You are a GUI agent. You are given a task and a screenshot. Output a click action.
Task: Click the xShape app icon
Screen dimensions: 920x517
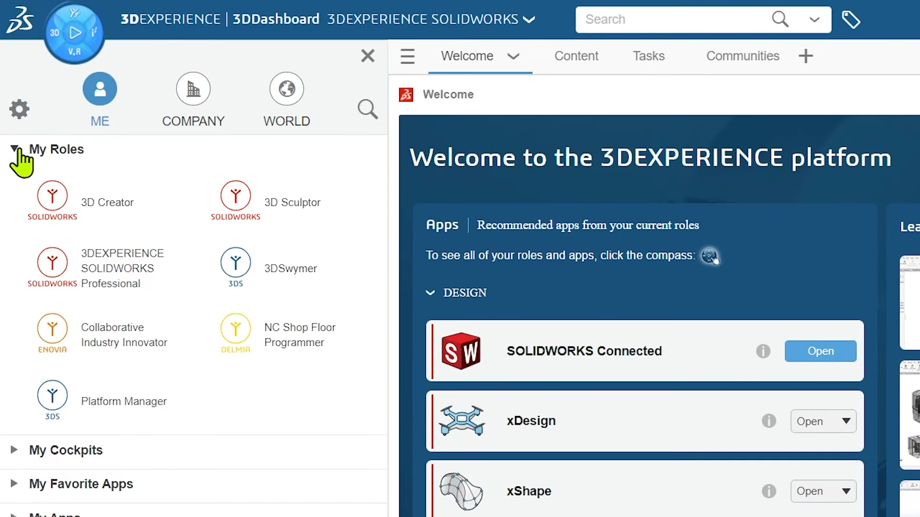point(461,491)
